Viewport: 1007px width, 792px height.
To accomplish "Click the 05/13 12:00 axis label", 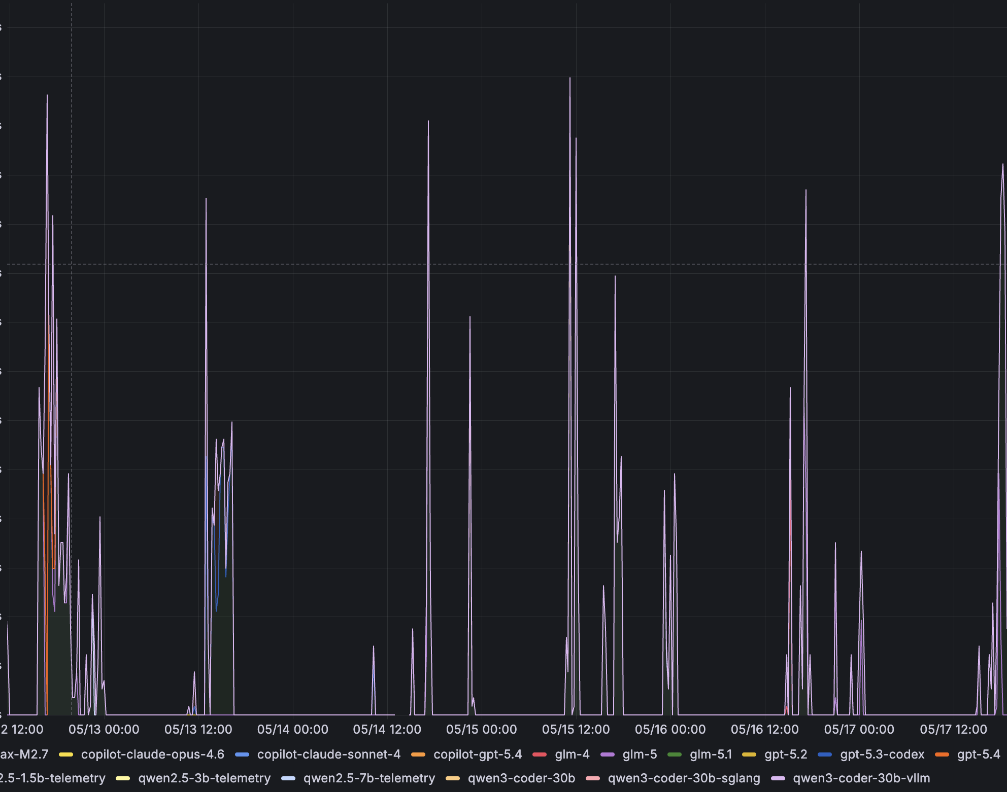I will (x=198, y=730).
